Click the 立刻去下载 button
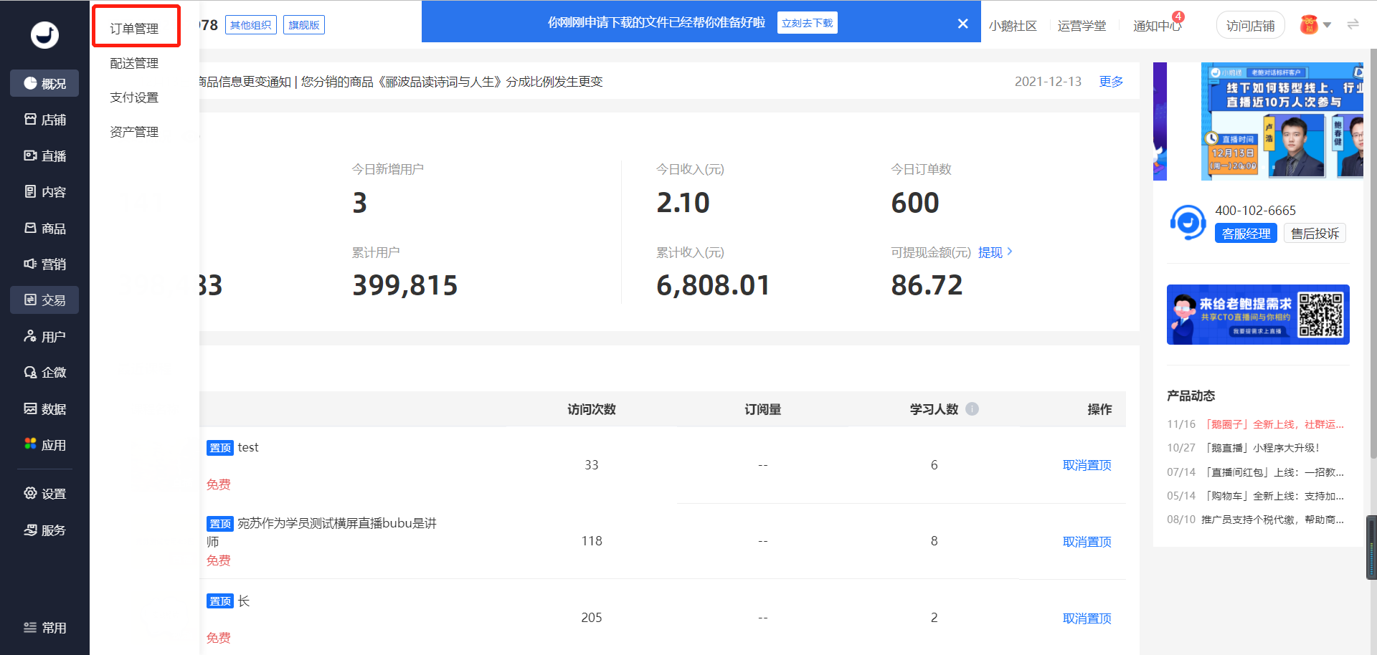The height and width of the screenshot is (655, 1377). click(807, 23)
